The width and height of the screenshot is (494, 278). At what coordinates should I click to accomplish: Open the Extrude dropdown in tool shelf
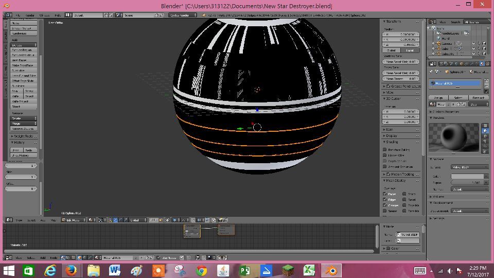pyautogui.click(x=24, y=45)
